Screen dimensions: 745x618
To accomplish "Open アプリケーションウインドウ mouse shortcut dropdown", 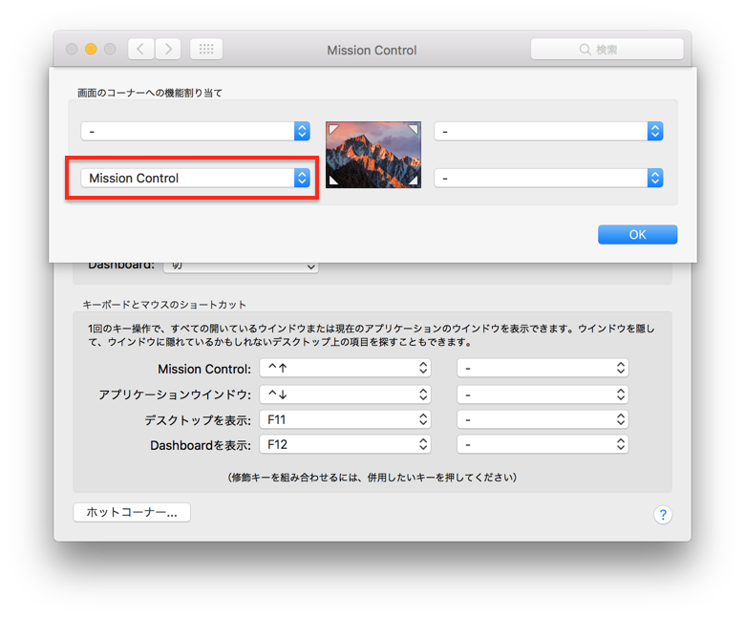I will 543,394.
